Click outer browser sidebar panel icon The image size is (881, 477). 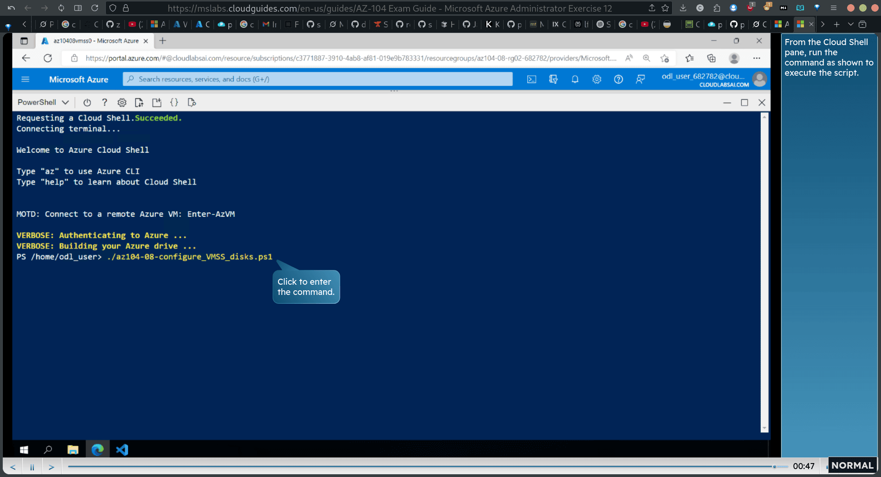coord(78,8)
